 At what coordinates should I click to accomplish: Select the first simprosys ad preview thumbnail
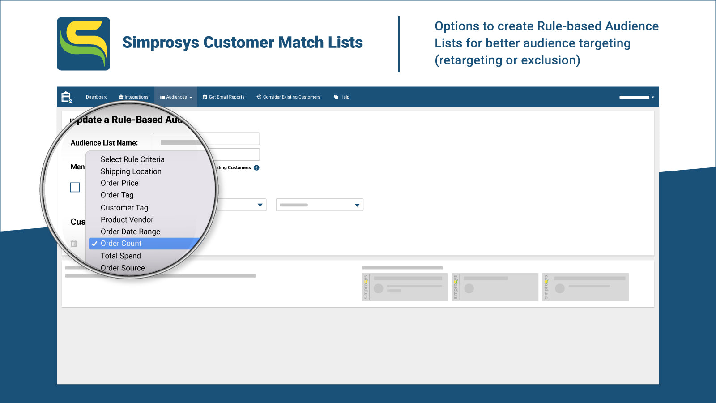[404, 287]
